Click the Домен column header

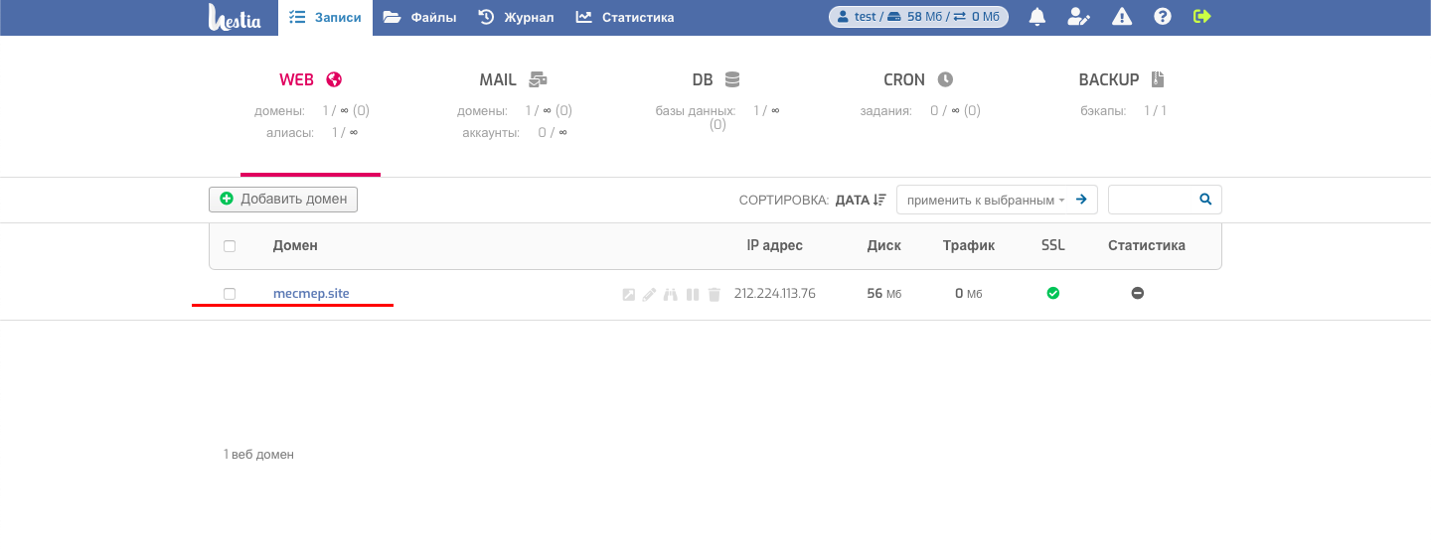pos(295,245)
